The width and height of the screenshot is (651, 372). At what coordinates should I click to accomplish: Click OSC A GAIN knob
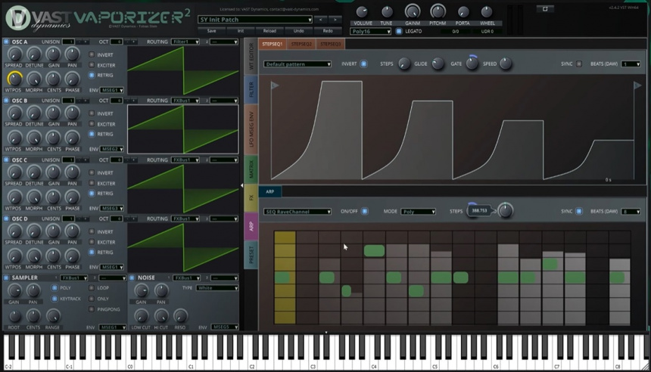coord(53,54)
